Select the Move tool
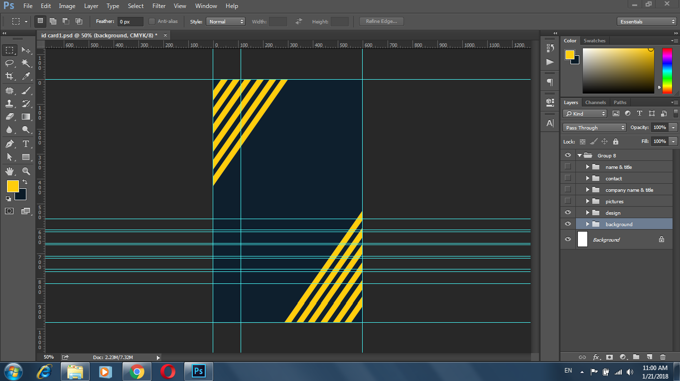The height and width of the screenshot is (381, 680). point(26,50)
